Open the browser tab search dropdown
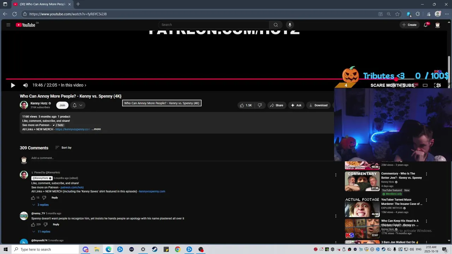Screen dimensions: 452x254 (x=5, y=4)
